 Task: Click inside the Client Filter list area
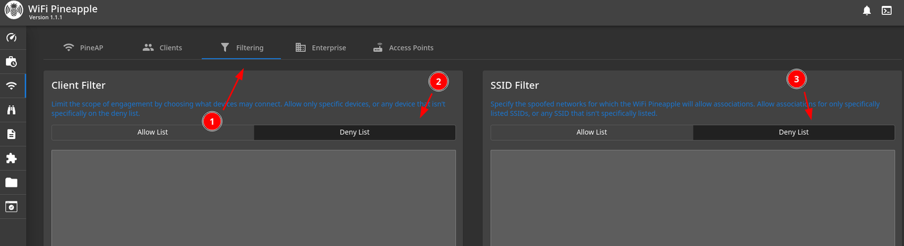(x=253, y=198)
